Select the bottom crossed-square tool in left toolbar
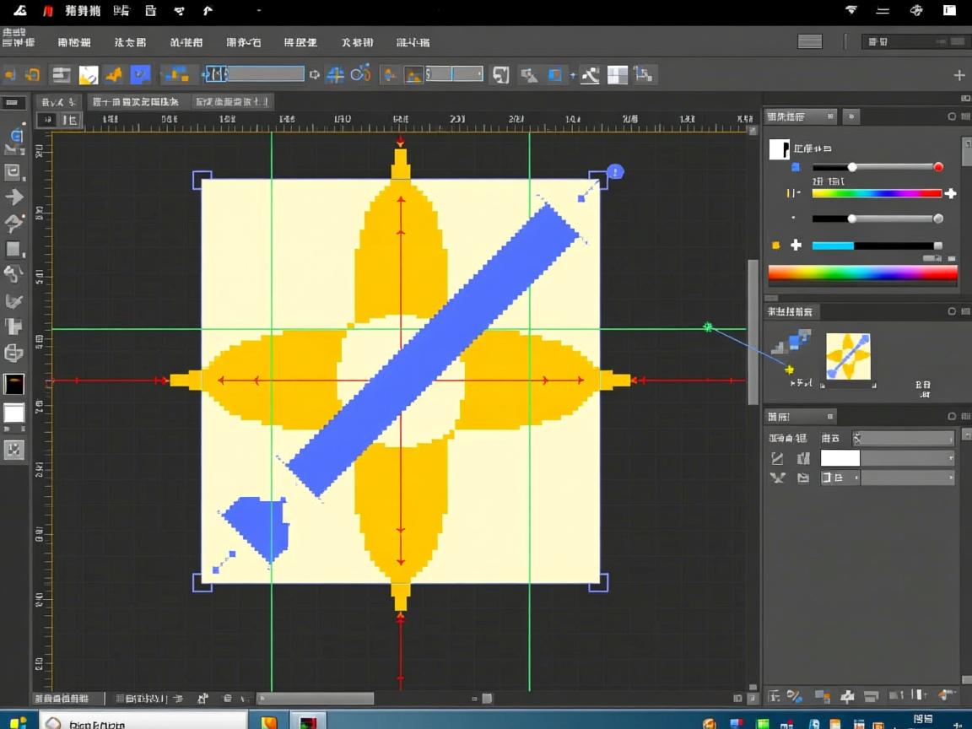The height and width of the screenshot is (729, 972). click(x=14, y=450)
